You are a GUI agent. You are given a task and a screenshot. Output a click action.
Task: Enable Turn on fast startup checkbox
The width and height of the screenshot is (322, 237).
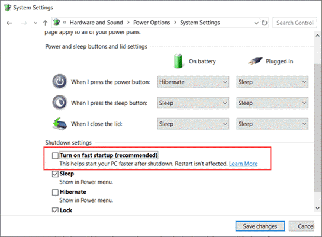coord(55,156)
